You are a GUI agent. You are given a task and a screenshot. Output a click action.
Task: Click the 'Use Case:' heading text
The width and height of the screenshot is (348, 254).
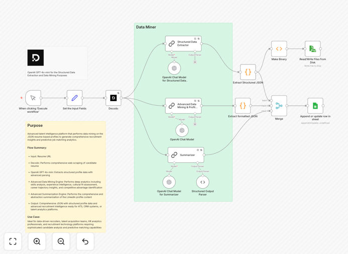[34, 217]
